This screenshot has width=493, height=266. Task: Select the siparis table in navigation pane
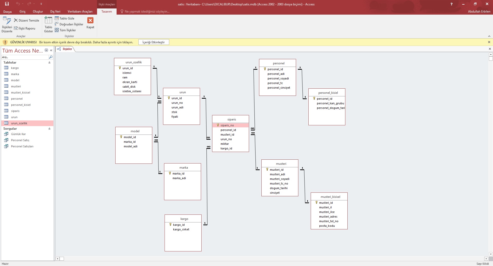15,111
